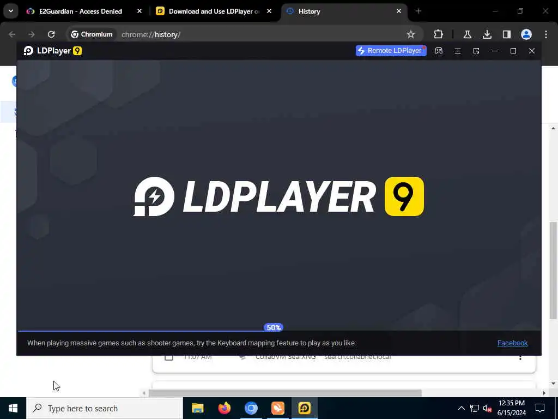
Task: Open the clock showing 12:35 PM
Action: [511, 408]
